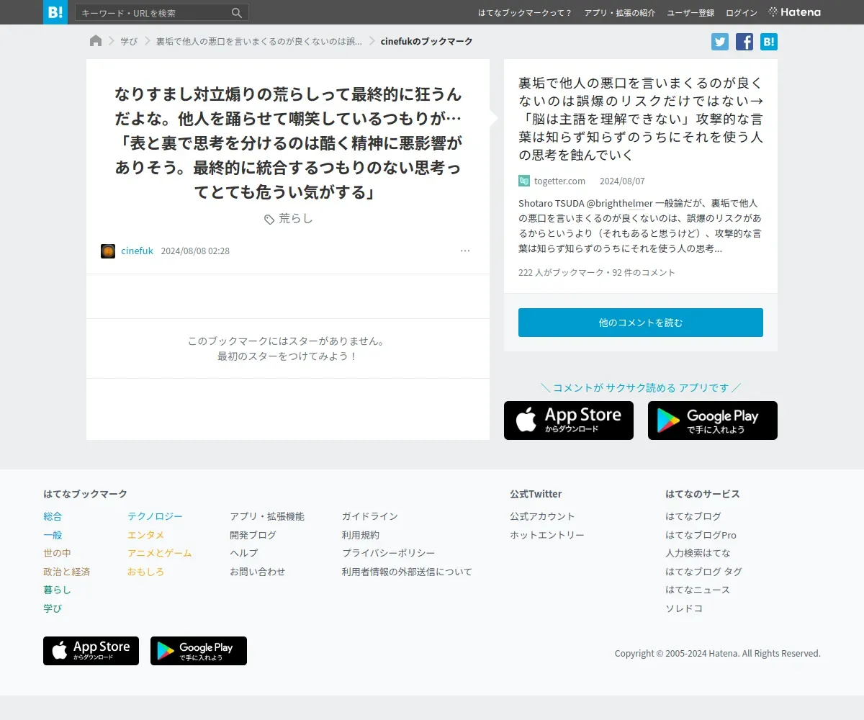Open ホットエントリー Twitter link
The width and height of the screenshot is (864, 720).
click(x=547, y=535)
